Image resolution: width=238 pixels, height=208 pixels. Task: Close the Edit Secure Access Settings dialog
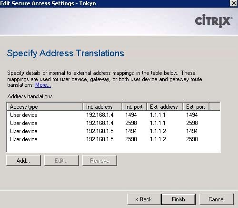(x=234, y=3)
